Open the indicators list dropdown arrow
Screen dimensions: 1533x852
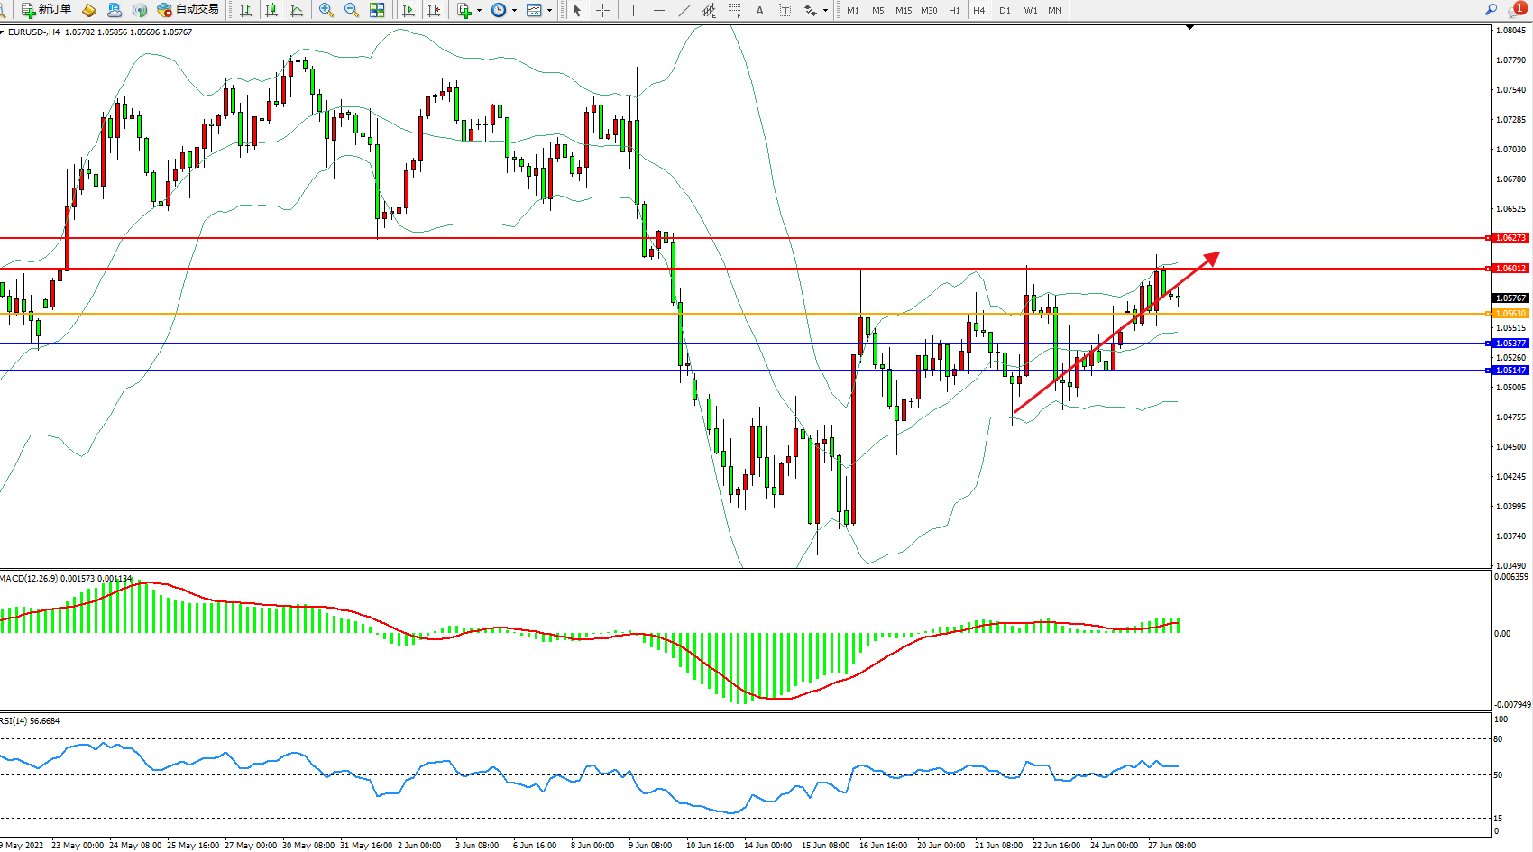point(479,11)
